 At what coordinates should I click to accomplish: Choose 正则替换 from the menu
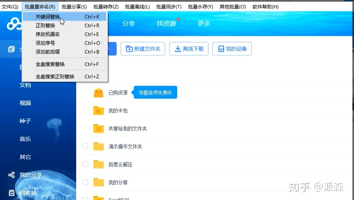(x=65, y=26)
